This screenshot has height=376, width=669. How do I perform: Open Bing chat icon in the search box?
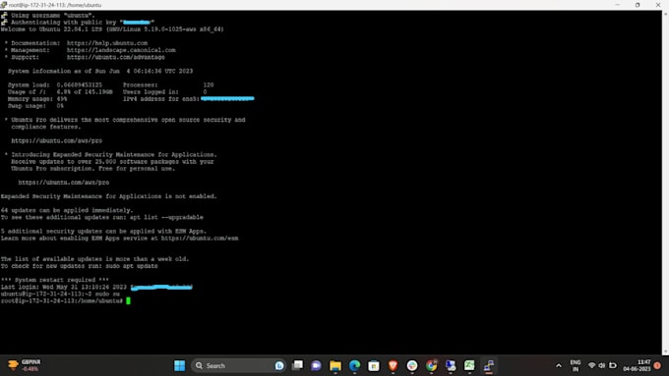279,365
